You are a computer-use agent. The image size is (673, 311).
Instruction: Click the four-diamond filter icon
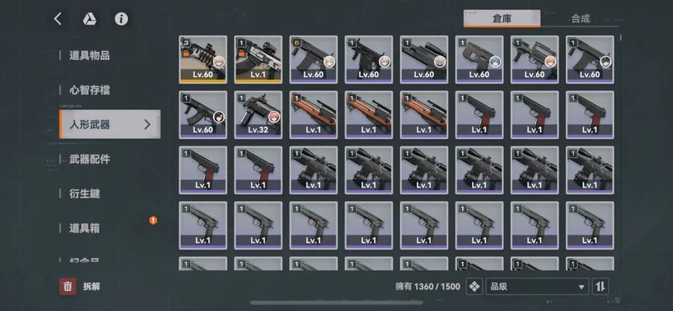[474, 286]
